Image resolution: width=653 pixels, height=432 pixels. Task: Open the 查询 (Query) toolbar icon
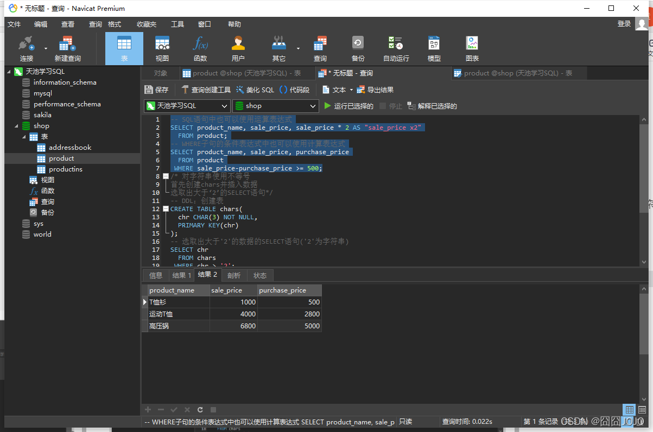click(x=320, y=49)
